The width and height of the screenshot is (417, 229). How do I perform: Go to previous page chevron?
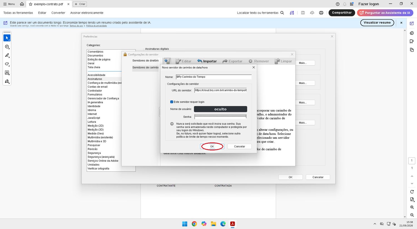coord(412,176)
